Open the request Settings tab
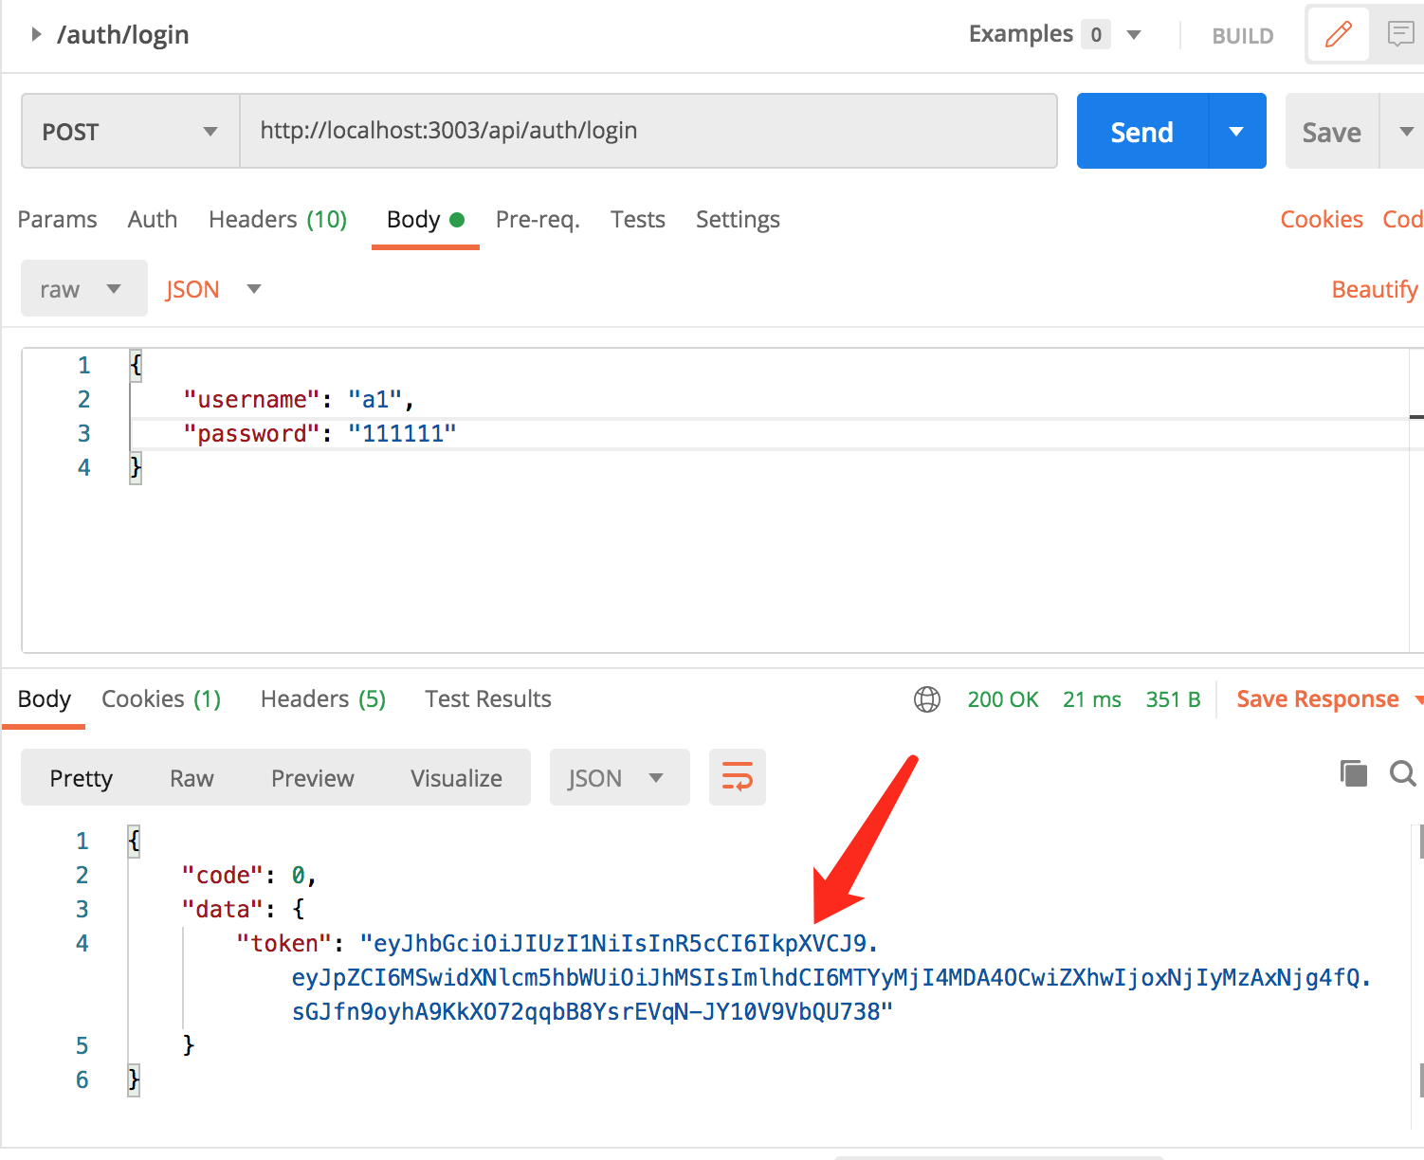Viewport: 1424px width, 1160px height. point(738,220)
